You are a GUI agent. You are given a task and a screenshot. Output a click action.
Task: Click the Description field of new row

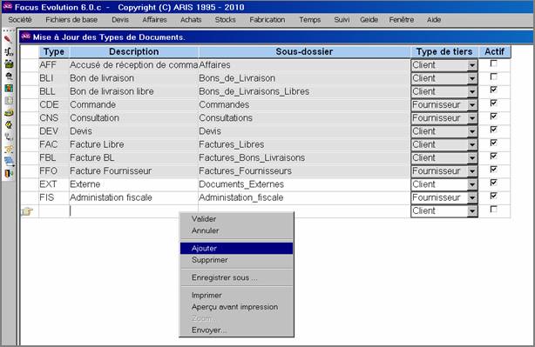(x=134, y=211)
